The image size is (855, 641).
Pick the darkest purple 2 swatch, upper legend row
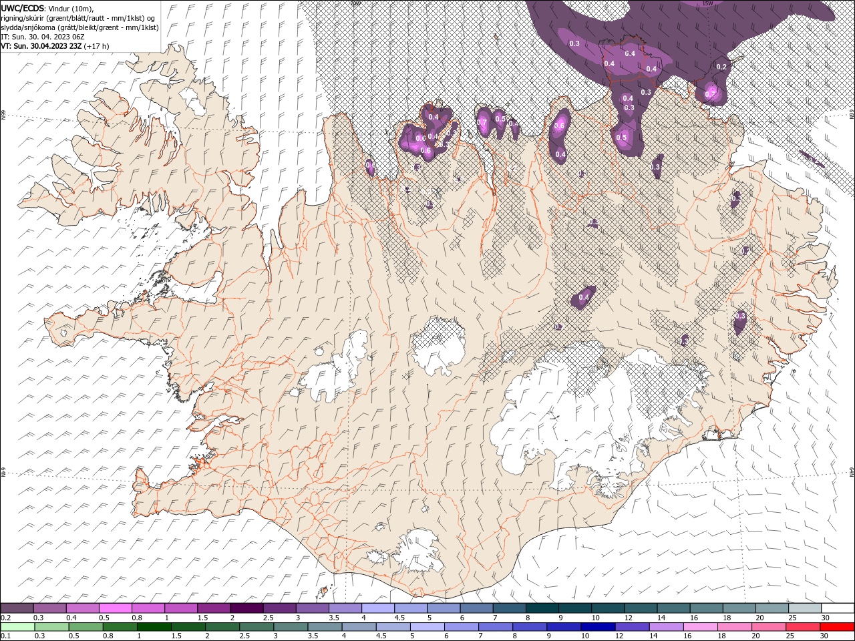point(246,608)
